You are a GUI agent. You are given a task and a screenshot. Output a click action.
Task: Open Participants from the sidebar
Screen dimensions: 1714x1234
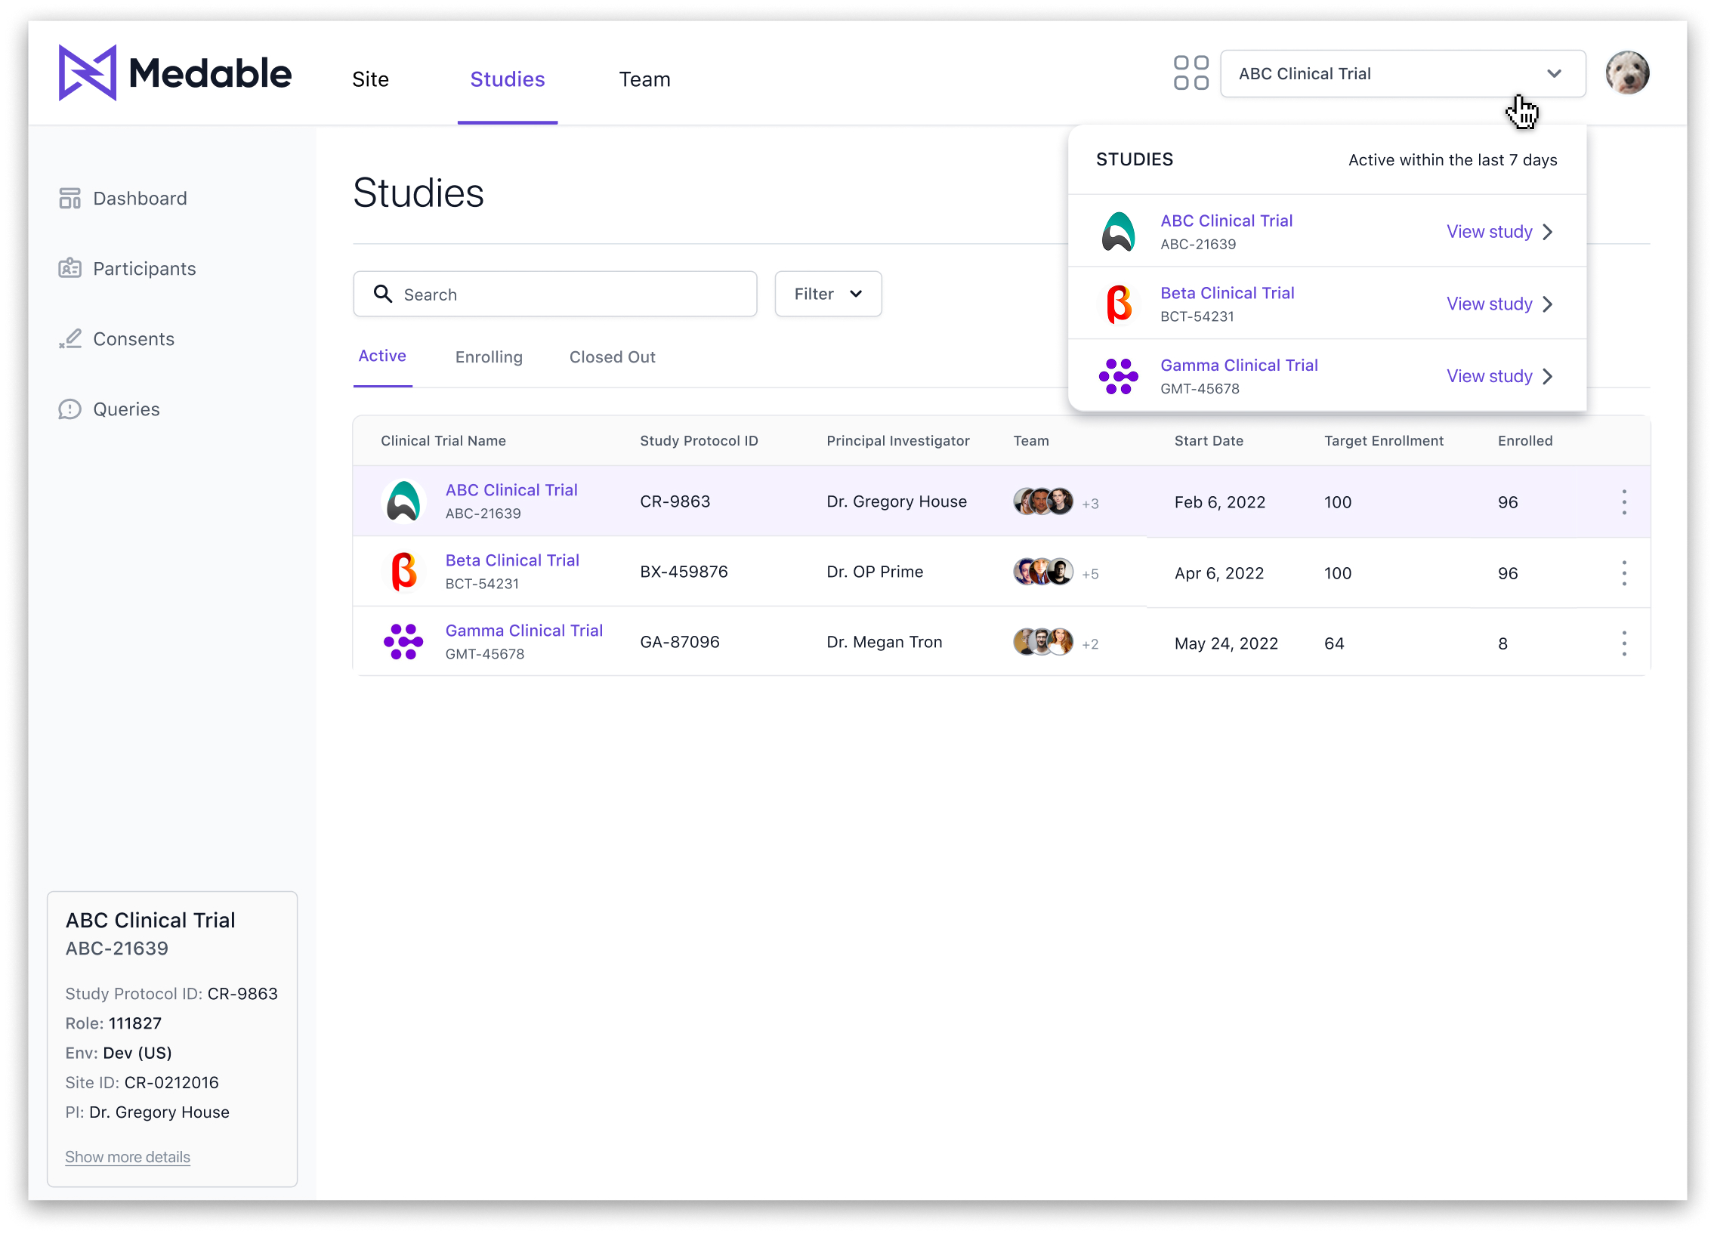[144, 268]
